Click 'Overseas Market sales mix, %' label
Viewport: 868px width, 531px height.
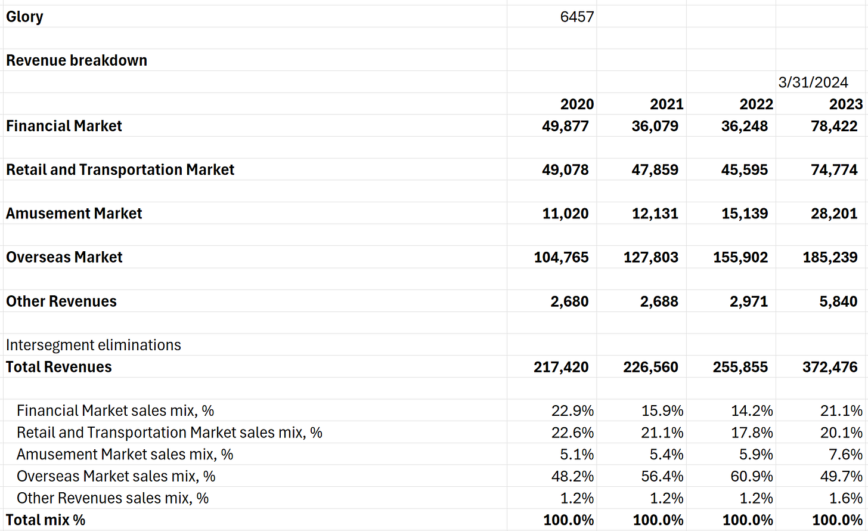point(116,476)
